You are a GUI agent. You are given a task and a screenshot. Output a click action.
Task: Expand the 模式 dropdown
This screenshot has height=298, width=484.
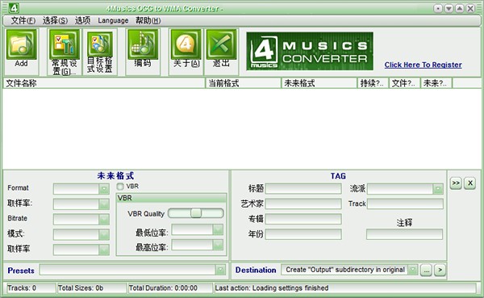point(104,234)
